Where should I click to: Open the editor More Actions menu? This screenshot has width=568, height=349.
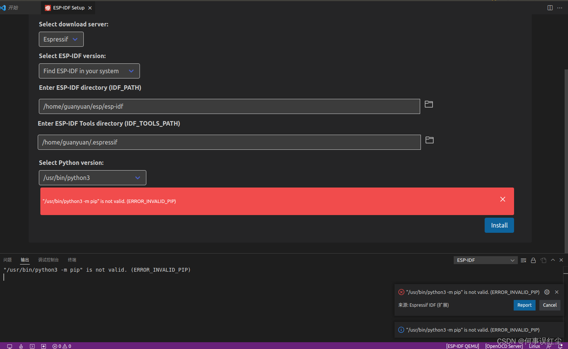coord(560,8)
